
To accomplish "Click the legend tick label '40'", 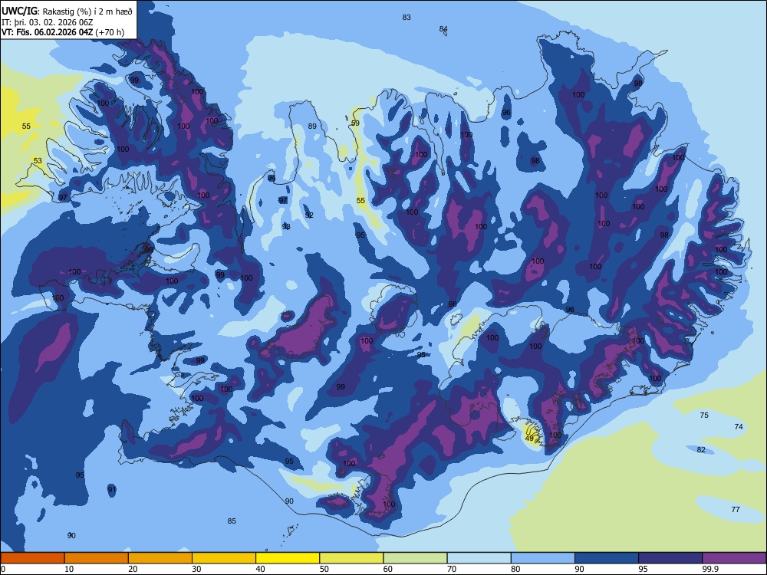I will click(x=260, y=569).
